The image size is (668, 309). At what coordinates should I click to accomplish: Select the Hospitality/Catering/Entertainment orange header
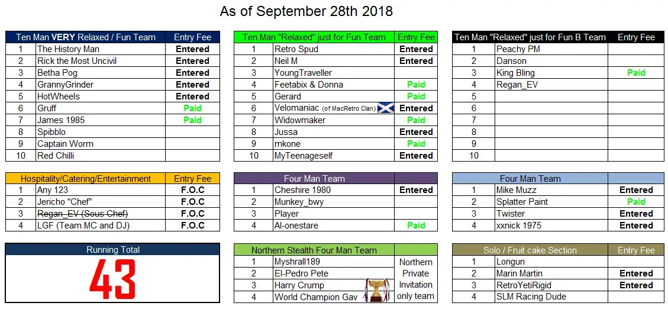(x=86, y=179)
